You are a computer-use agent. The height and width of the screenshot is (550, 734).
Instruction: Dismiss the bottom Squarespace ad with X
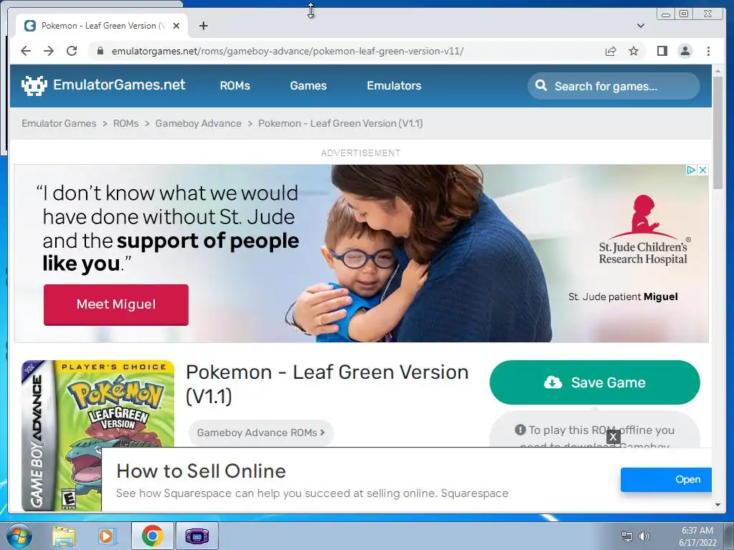[614, 437]
